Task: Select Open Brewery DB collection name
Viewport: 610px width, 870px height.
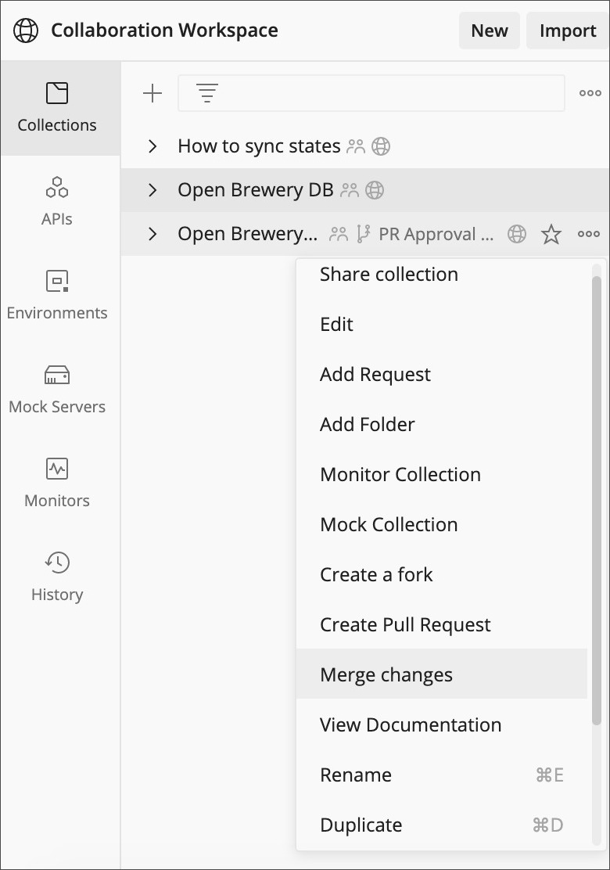Action: 256,190
